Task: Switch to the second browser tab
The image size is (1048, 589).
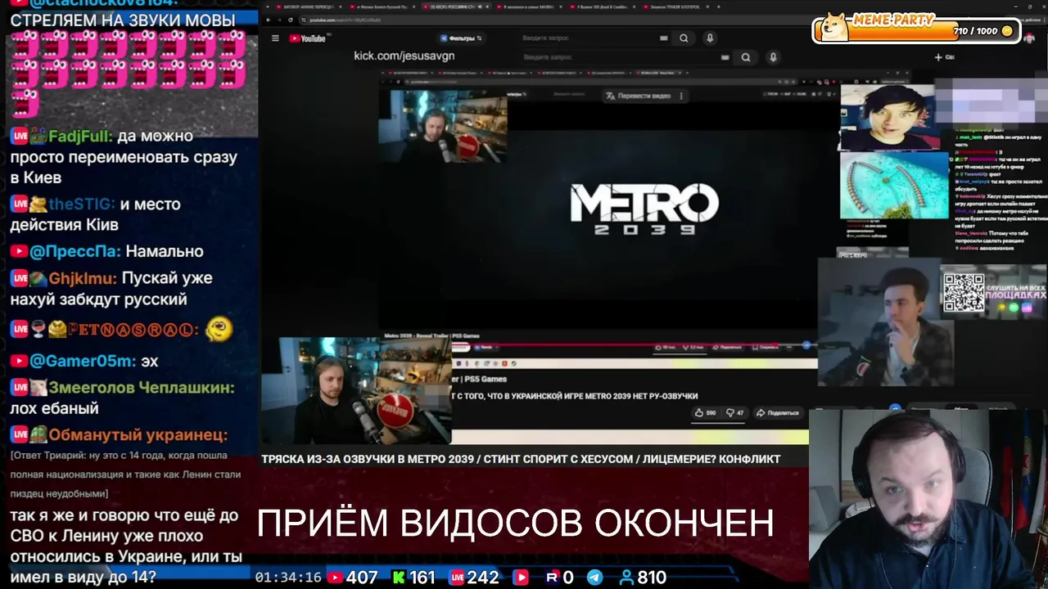Action: pos(381,7)
